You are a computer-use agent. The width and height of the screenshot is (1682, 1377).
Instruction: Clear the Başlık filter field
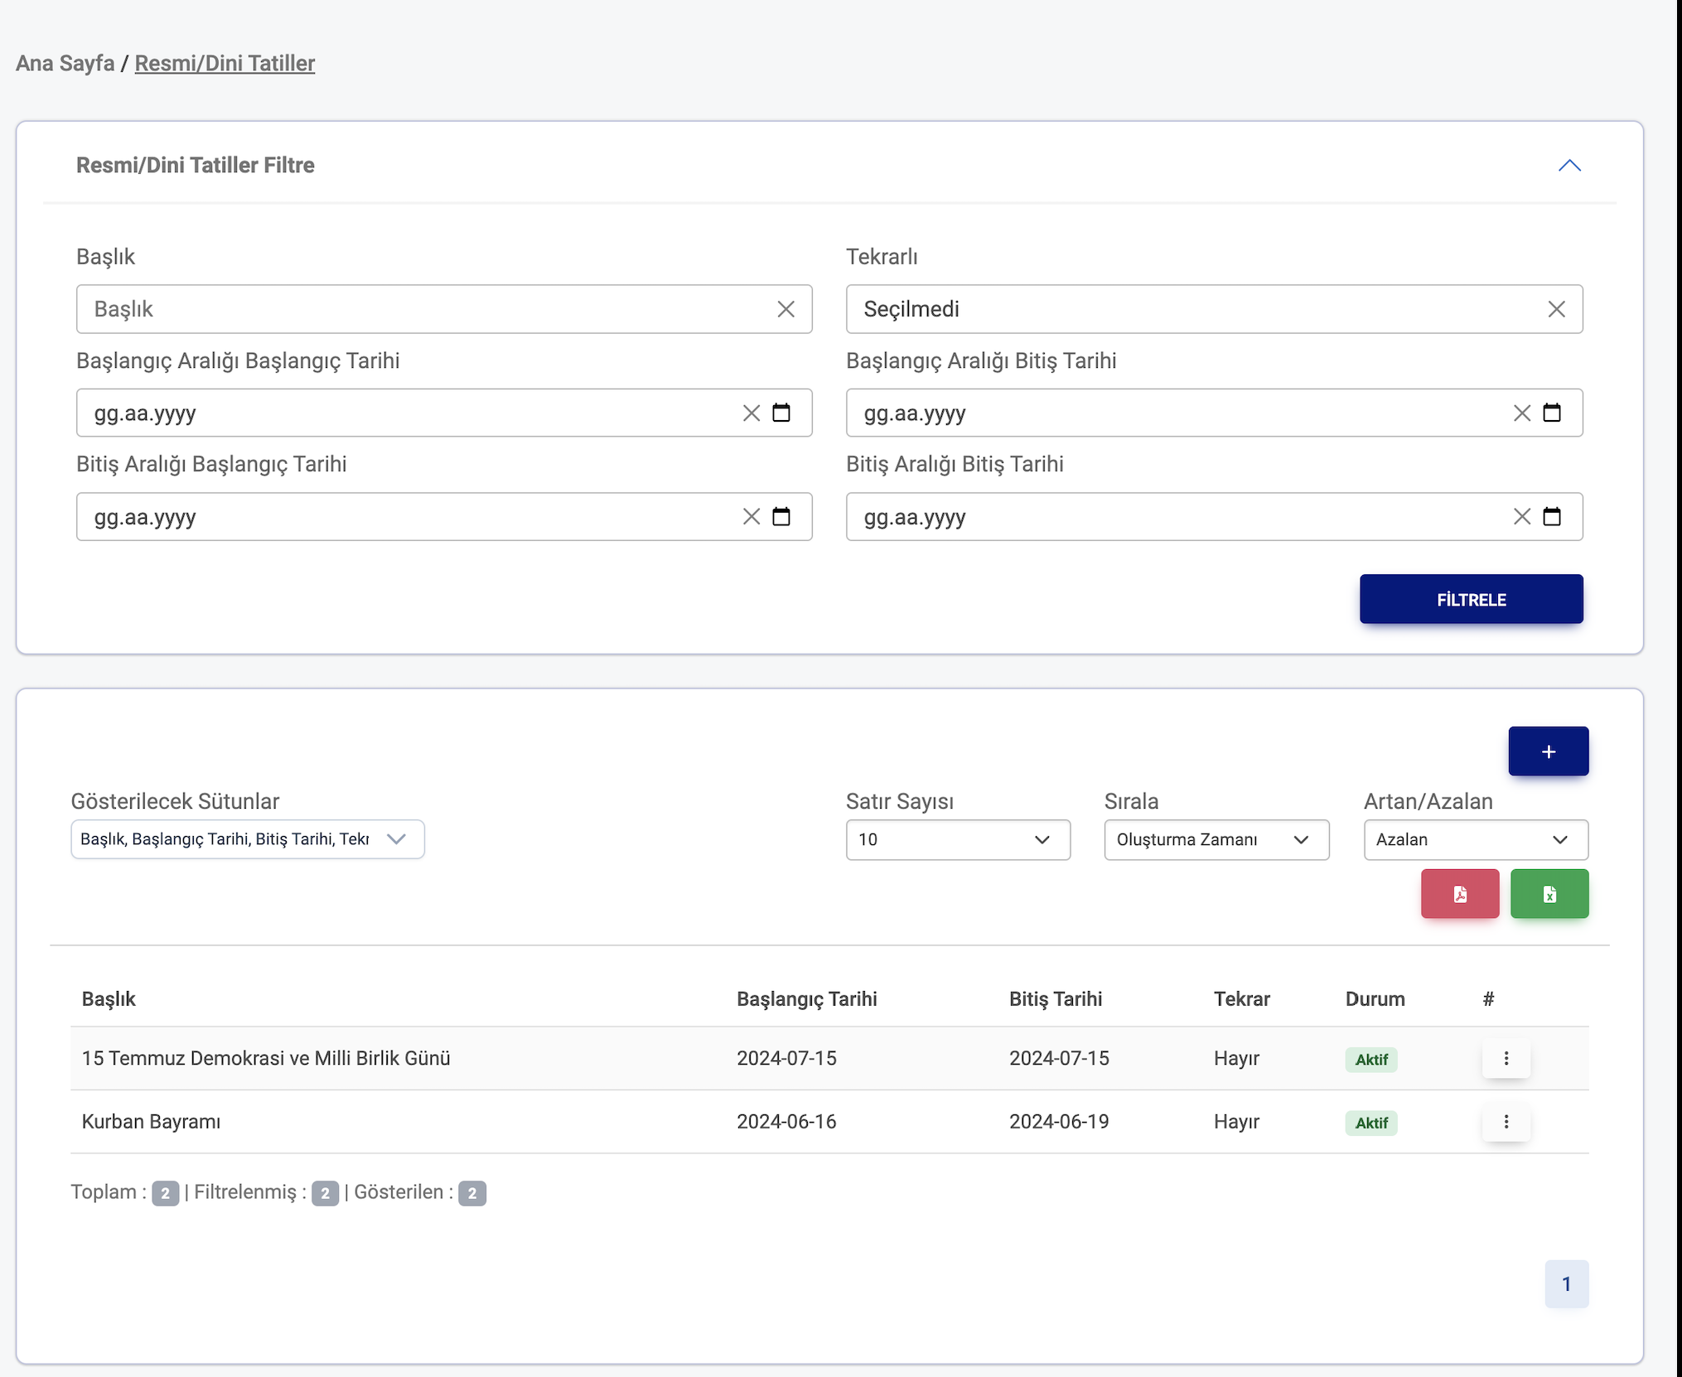[785, 309]
